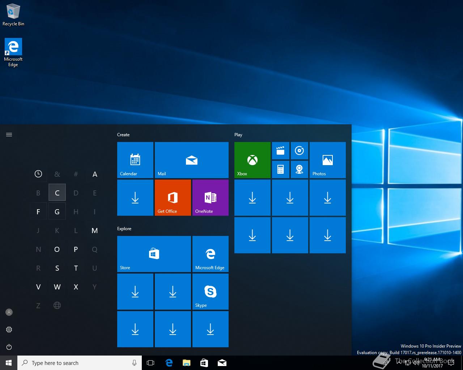The height and width of the screenshot is (370, 463).
Task: Launch the Get Office tile
Action: (173, 197)
